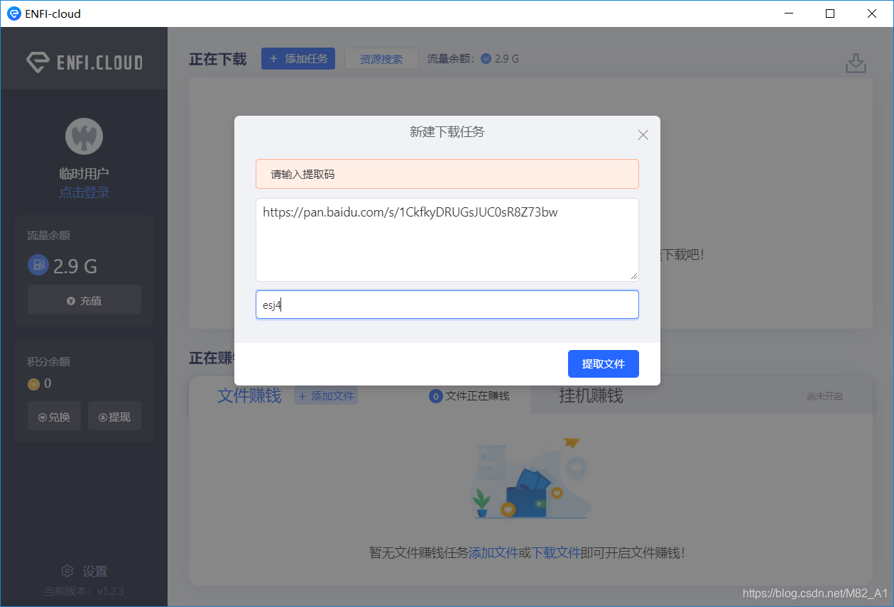894x607 pixels.
Task: Click the 添加任务 button
Action: pyautogui.click(x=298, y=59)
